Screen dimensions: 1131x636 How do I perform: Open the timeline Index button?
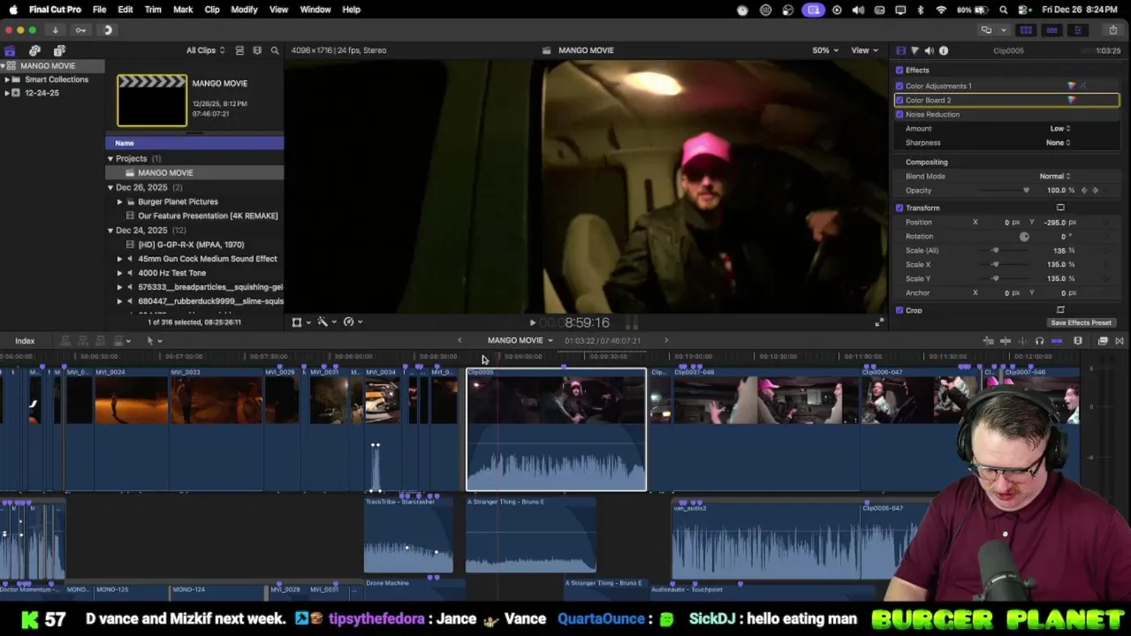coord(25,341)
